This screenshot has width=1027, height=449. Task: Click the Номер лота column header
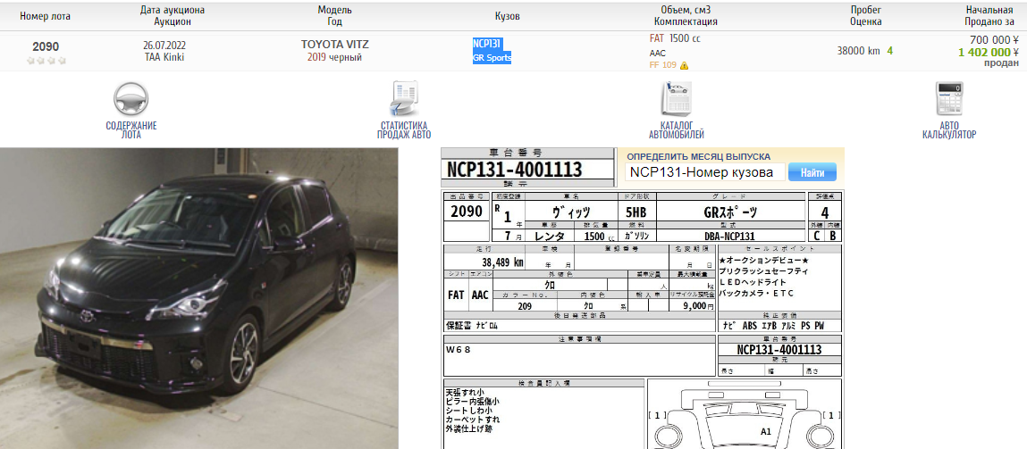[x=46, y=16]
